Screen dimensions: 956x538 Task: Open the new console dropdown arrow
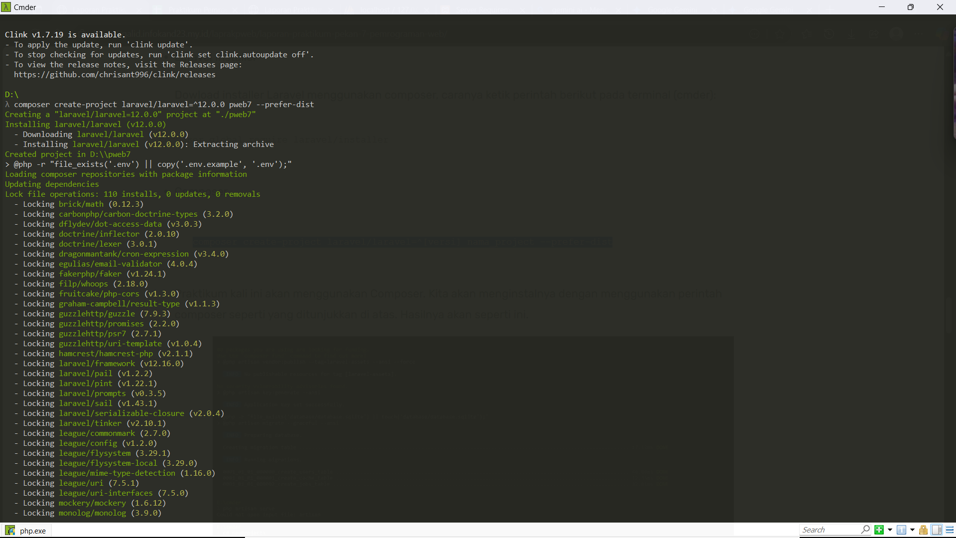890,530
